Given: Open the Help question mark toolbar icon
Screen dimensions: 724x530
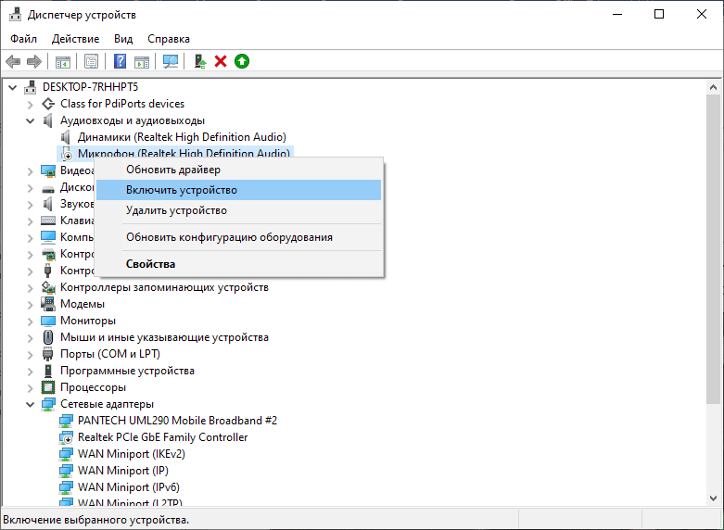Looking at the screenshot, I should click(x=121, y=61).
